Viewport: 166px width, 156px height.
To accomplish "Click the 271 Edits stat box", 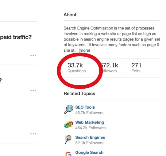I will [144, 68].
